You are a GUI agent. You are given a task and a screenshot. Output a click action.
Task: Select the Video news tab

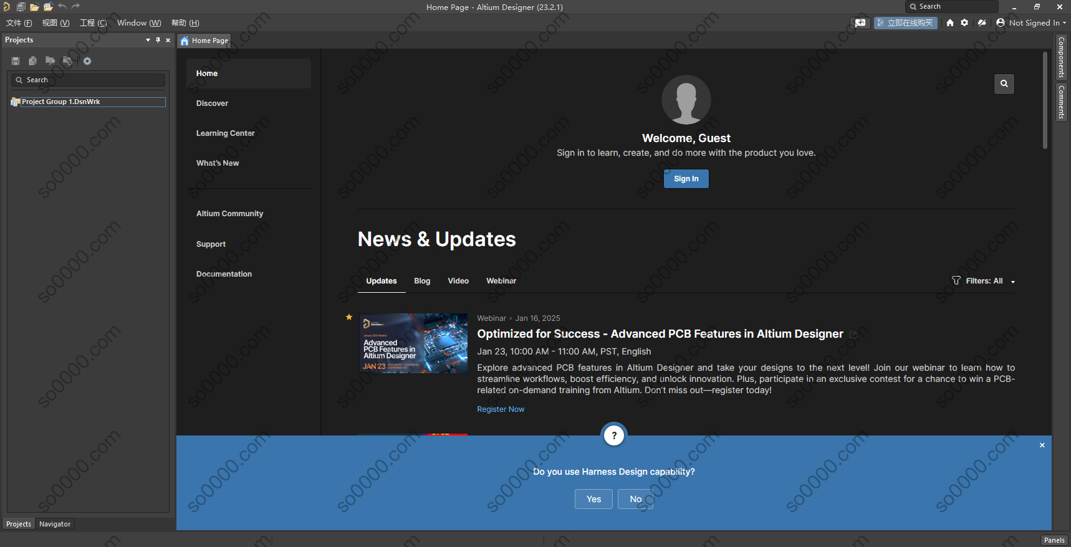click(458, 281)
